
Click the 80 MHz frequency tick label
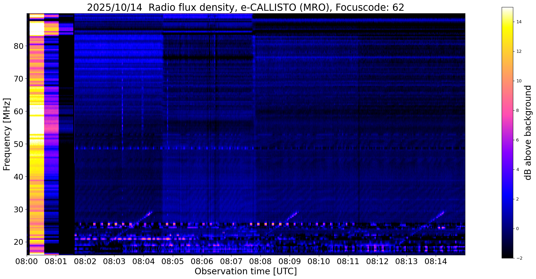[x=19, y=46]
